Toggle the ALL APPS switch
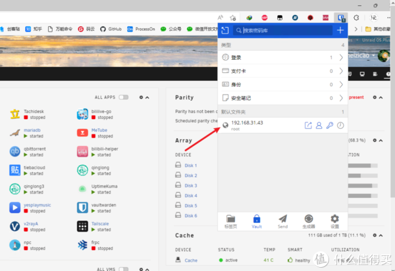This screenshot has width=395, height=271. (x=124, y=97)
